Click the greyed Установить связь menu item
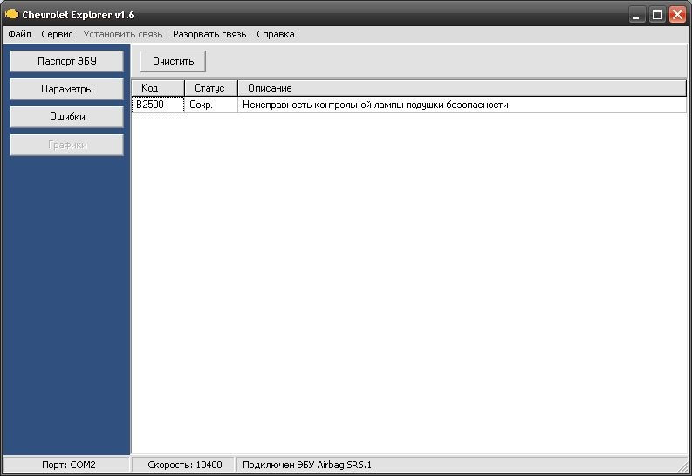 123,34
